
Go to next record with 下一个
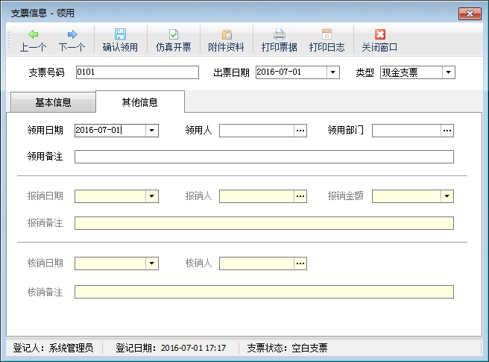point(72,40)
